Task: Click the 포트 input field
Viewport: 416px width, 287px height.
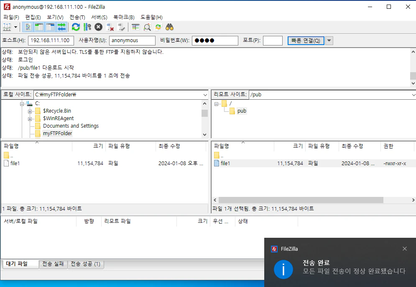Action: pyautogui.click(x=273, y=40)
